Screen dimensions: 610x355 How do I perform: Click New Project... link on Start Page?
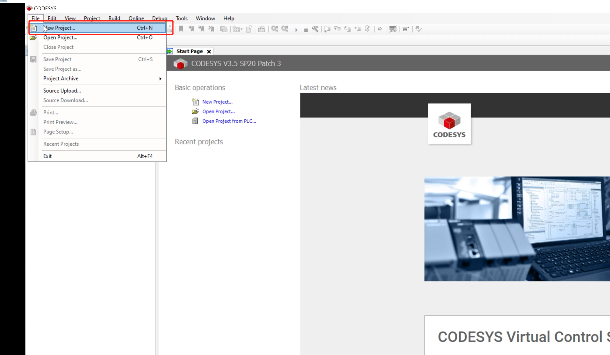coord(217,102)
